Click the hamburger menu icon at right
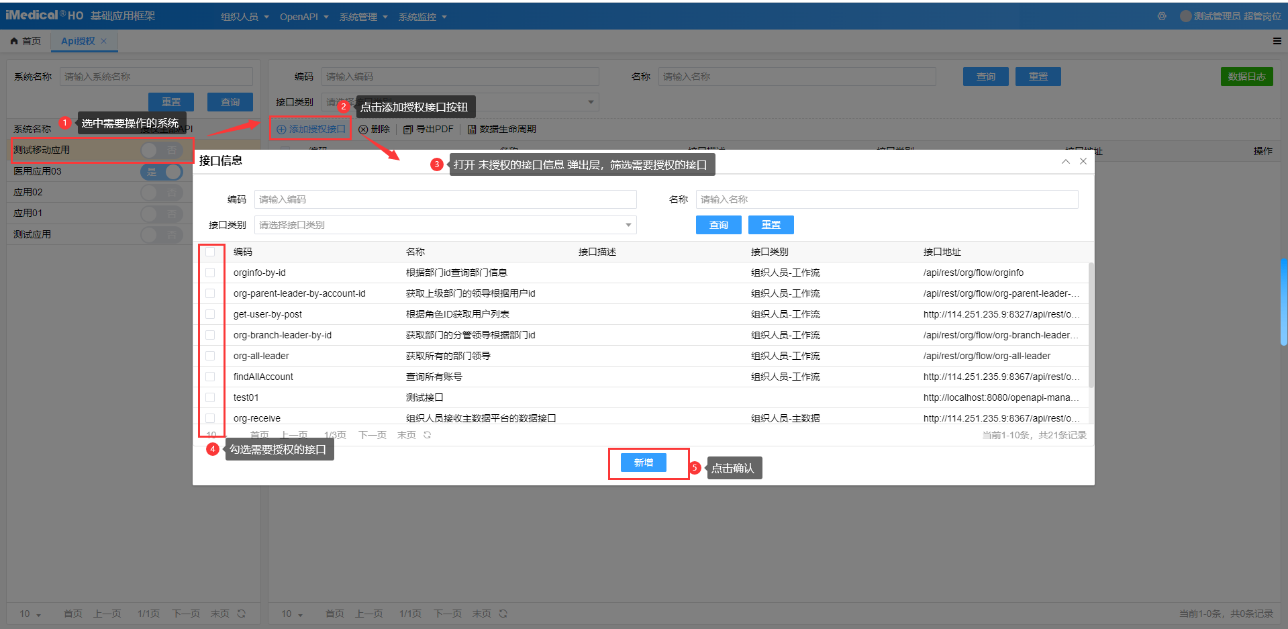 (x=1277, y=41)
